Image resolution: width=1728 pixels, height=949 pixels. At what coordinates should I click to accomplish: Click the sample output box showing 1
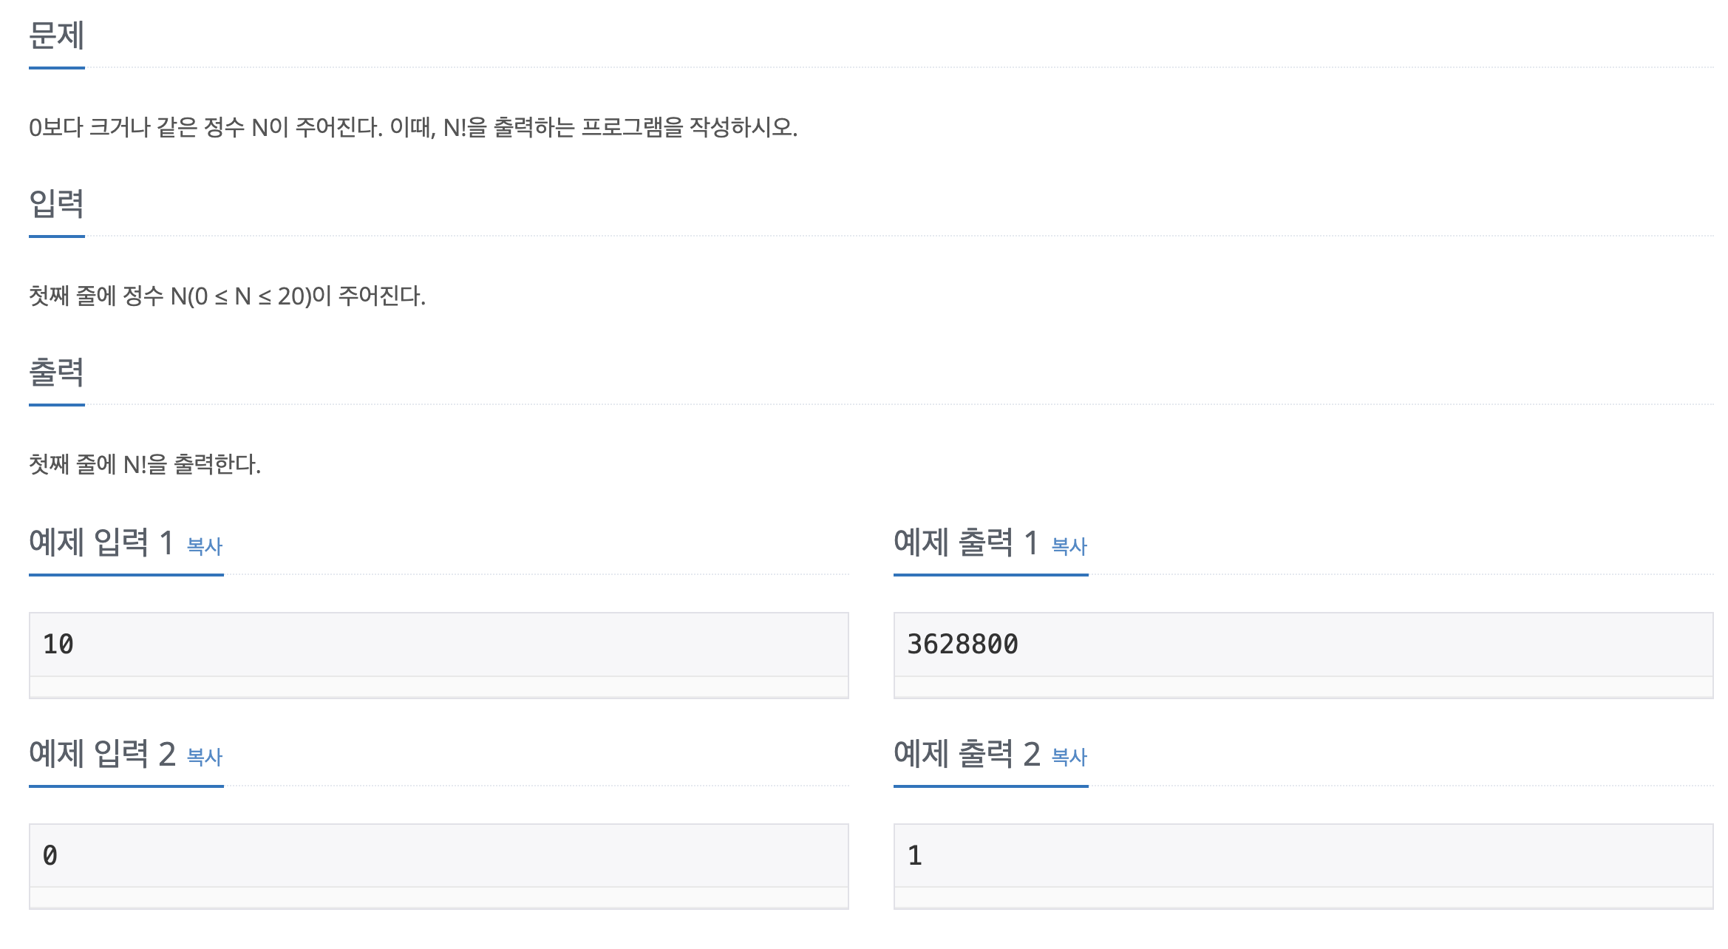tap(1304, 856)
